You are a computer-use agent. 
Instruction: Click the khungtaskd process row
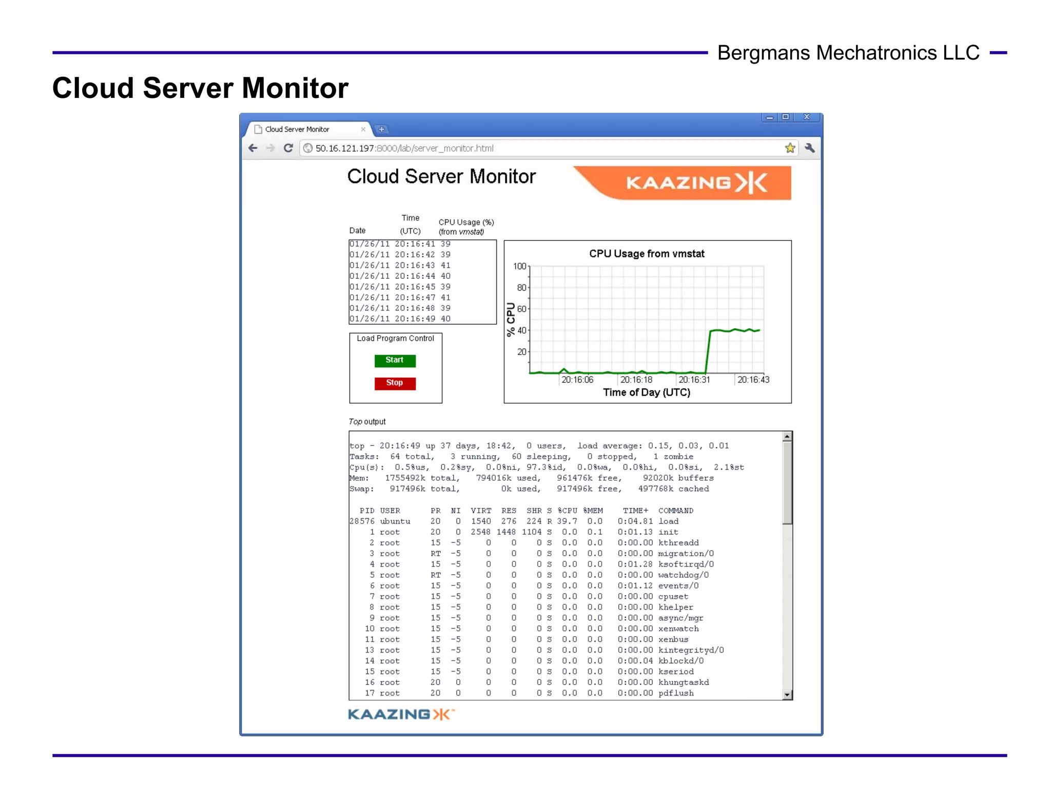pos(529,682)
